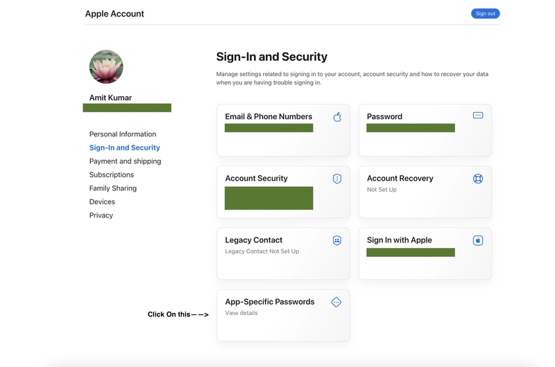Click the shield icon on Account Security card
The image size is (555, 367).
tap(337, 179)
